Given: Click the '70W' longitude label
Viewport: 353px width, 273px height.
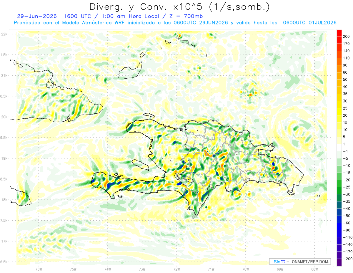Looking at the screenshot, I should [246, 269].
